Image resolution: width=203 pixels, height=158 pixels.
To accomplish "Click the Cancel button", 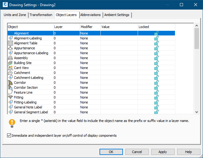I will pos(137,152).
